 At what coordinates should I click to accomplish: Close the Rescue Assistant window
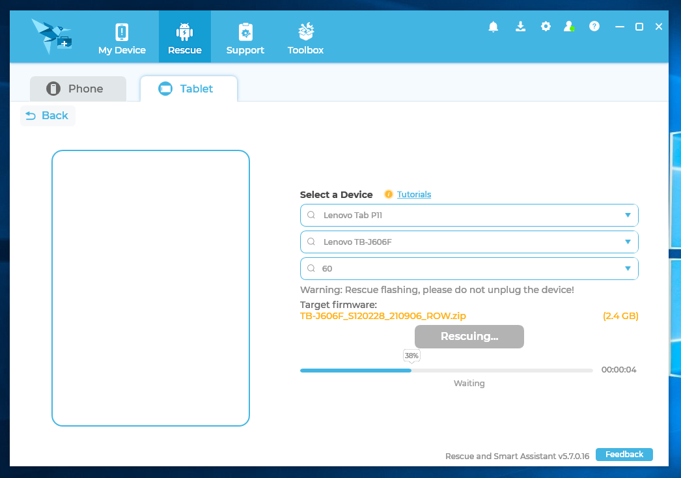click(x=659, y=27)
